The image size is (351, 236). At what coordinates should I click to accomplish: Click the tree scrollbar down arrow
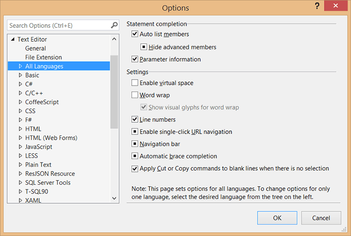(x=114, y=198)
